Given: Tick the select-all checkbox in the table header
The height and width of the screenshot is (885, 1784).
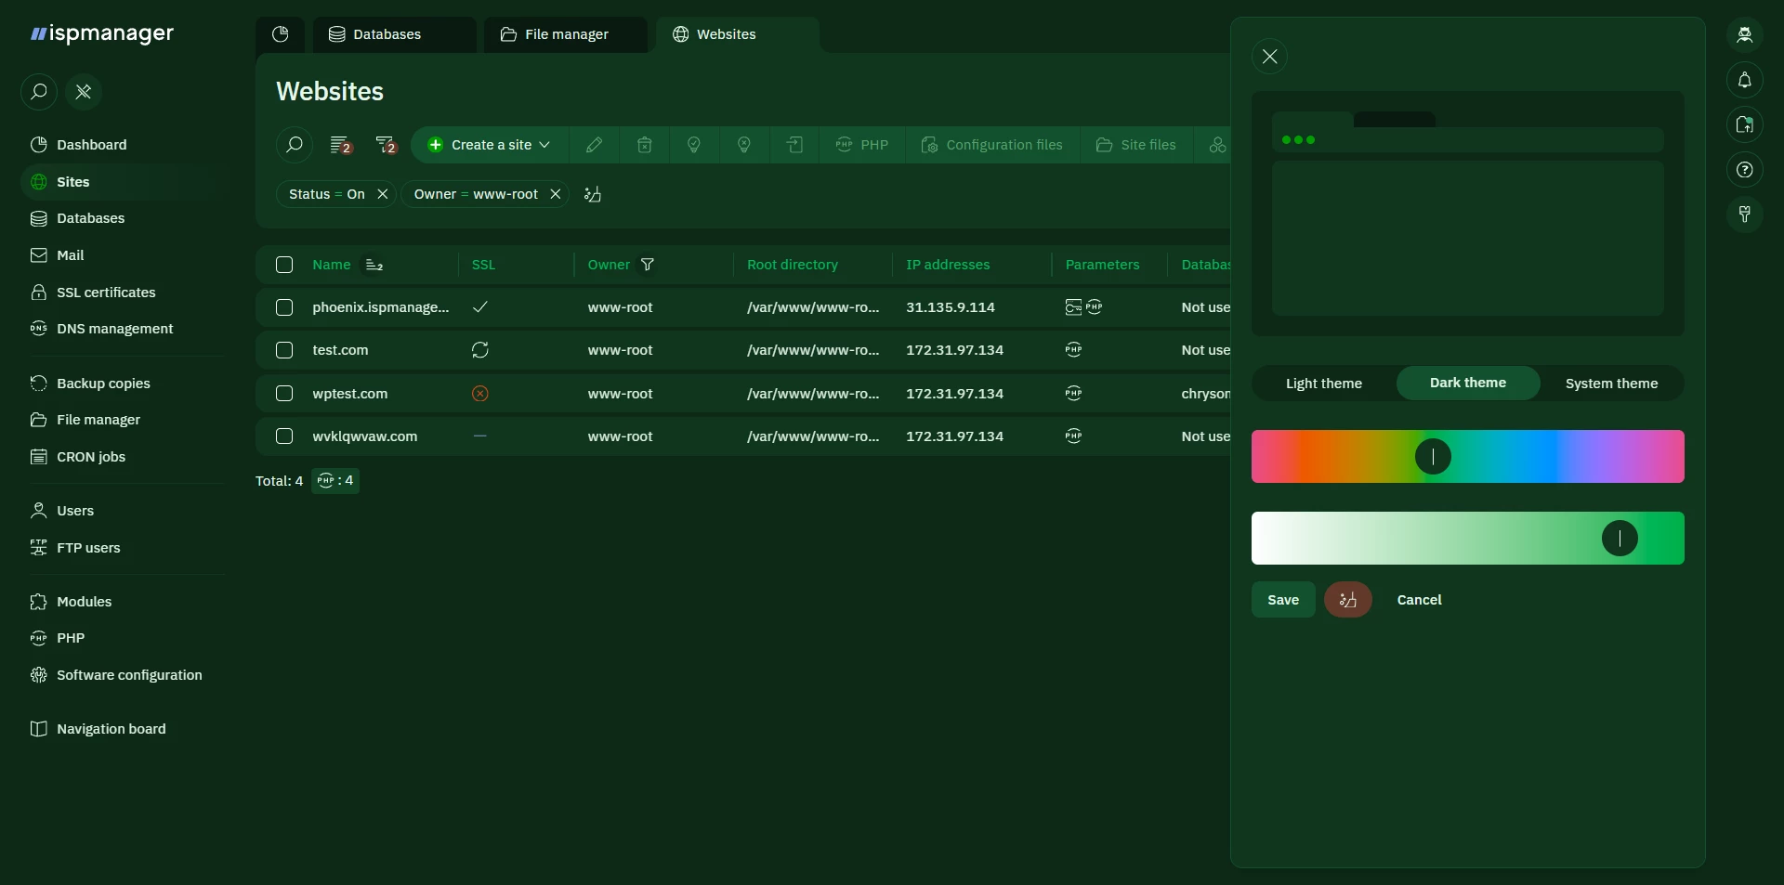Looking at the screenshot, I should 283,266.
